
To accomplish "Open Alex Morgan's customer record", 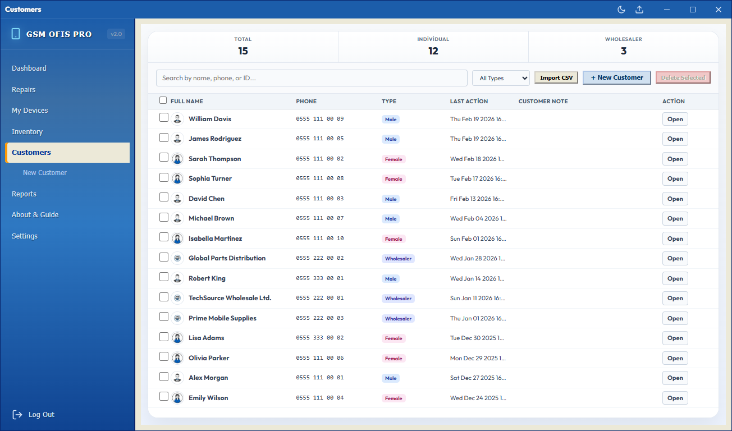I will coord(675,378).
